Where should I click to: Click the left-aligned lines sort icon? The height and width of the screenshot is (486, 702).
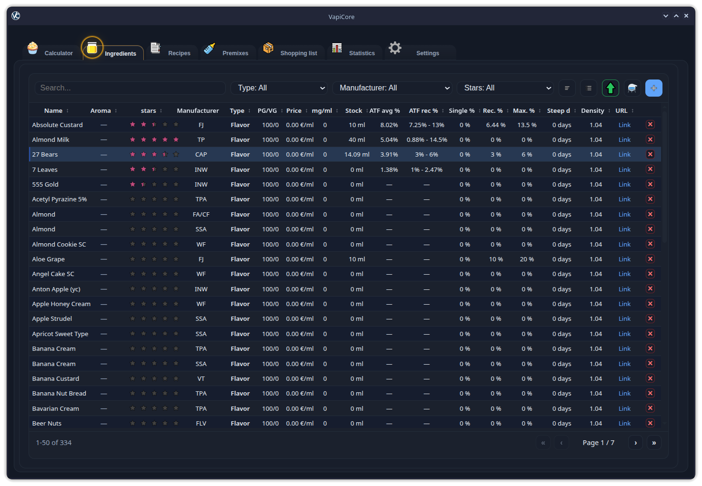click(567, 88)
